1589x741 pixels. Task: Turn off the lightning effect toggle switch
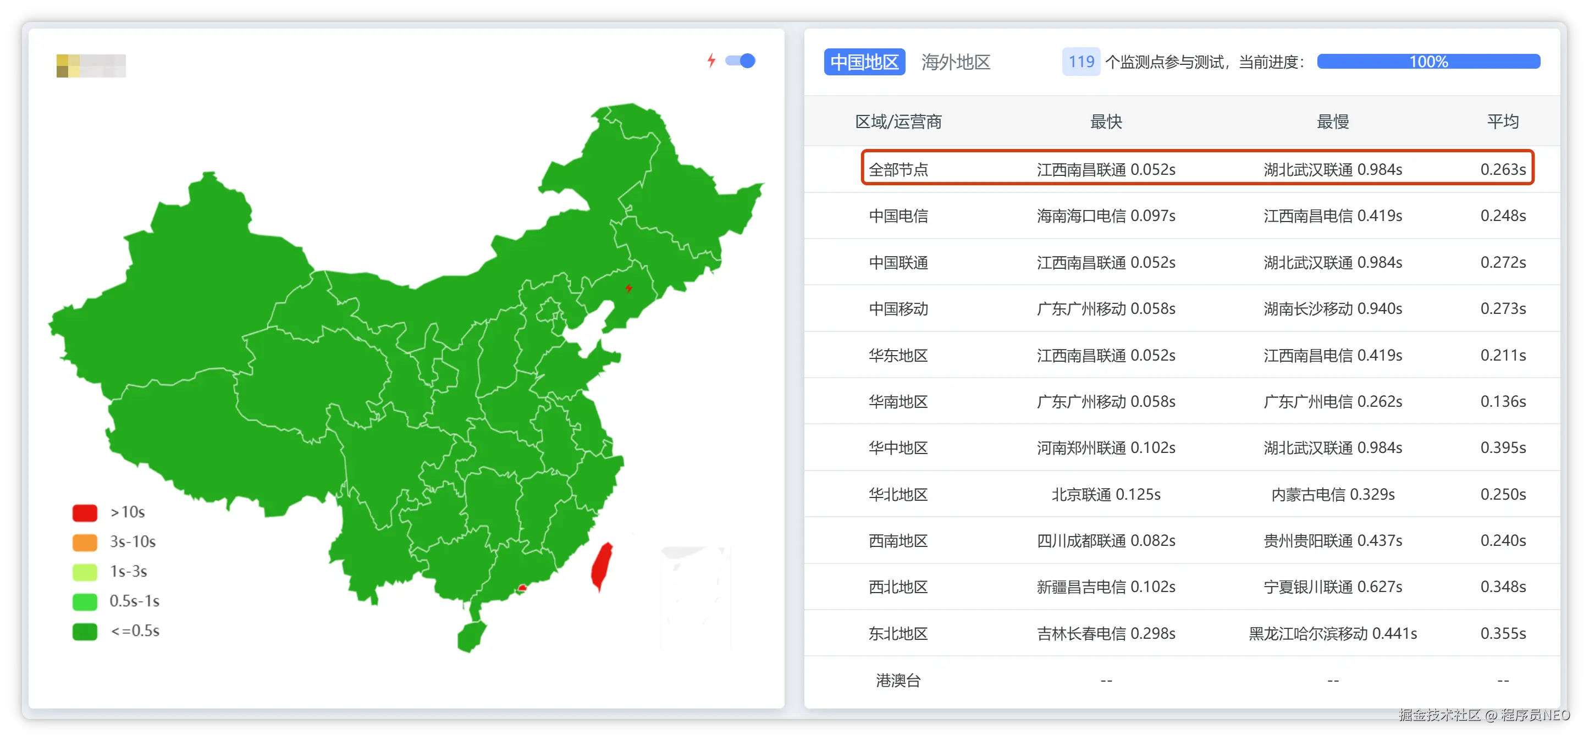(740, 60)
